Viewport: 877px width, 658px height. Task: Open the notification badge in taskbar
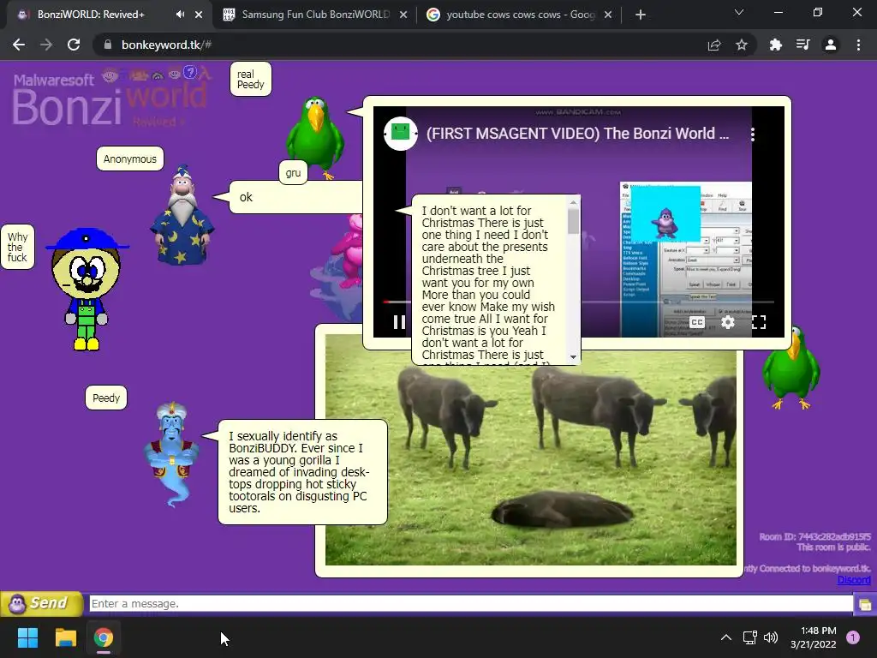853,637
